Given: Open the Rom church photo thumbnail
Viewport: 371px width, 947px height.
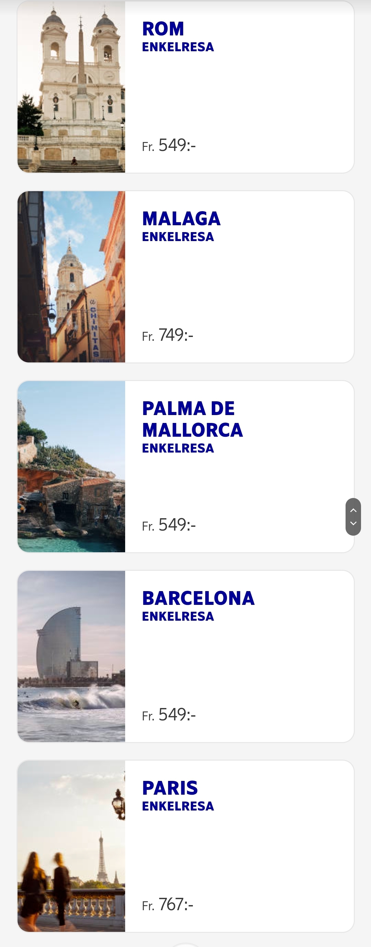Looking at the screenshot, I should (71, 87).
